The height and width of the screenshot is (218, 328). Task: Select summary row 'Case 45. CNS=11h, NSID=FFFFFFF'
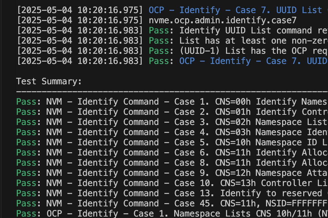point(172,203)
